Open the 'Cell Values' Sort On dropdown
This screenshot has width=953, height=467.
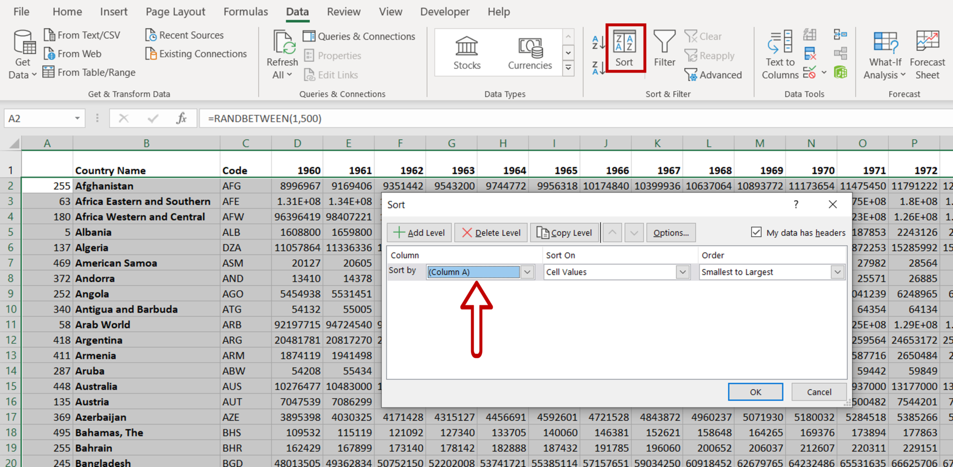coord(682,272)
